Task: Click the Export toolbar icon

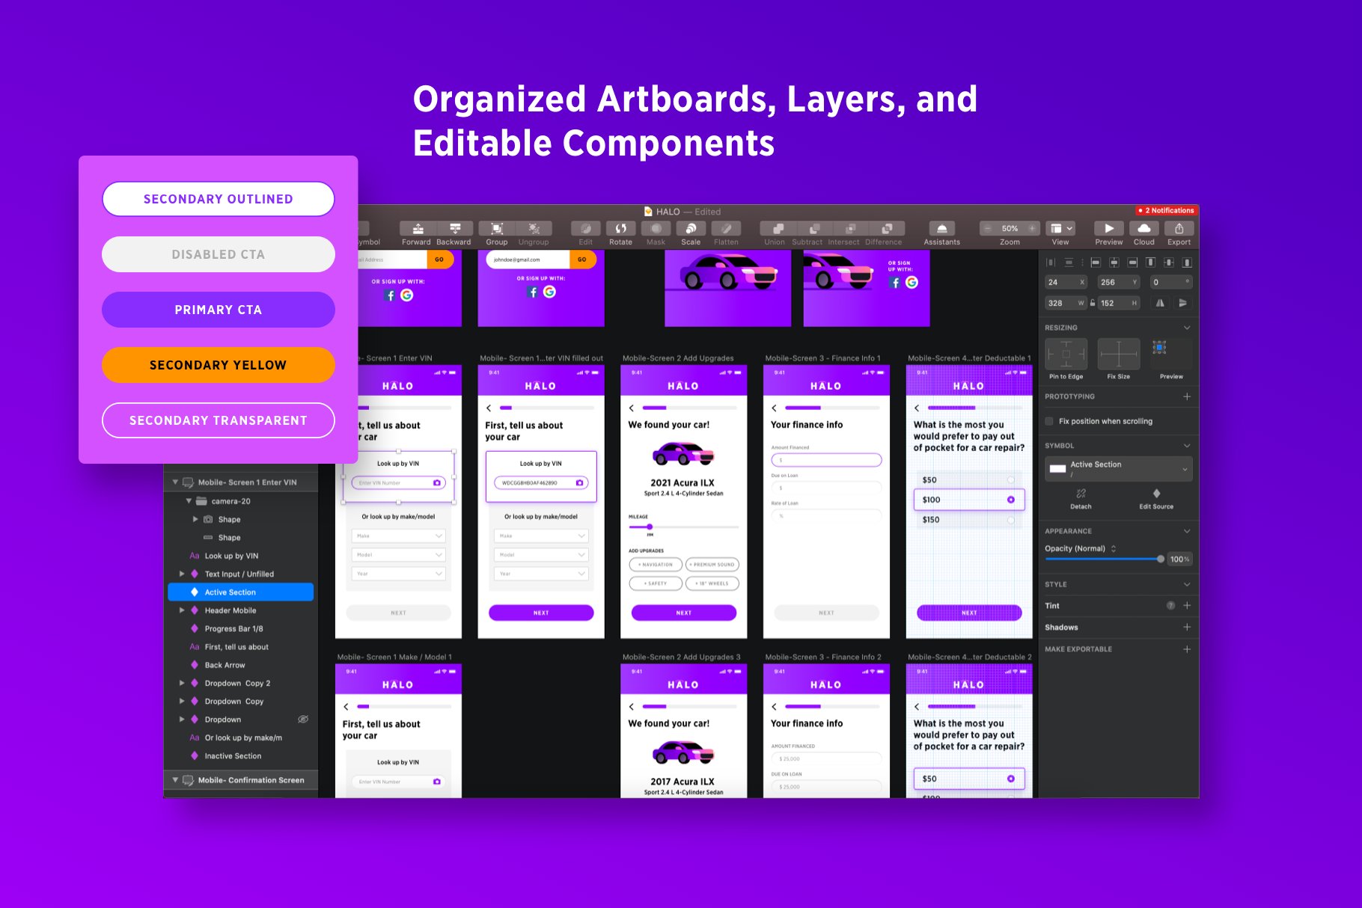Action: tap(1179, 229)
